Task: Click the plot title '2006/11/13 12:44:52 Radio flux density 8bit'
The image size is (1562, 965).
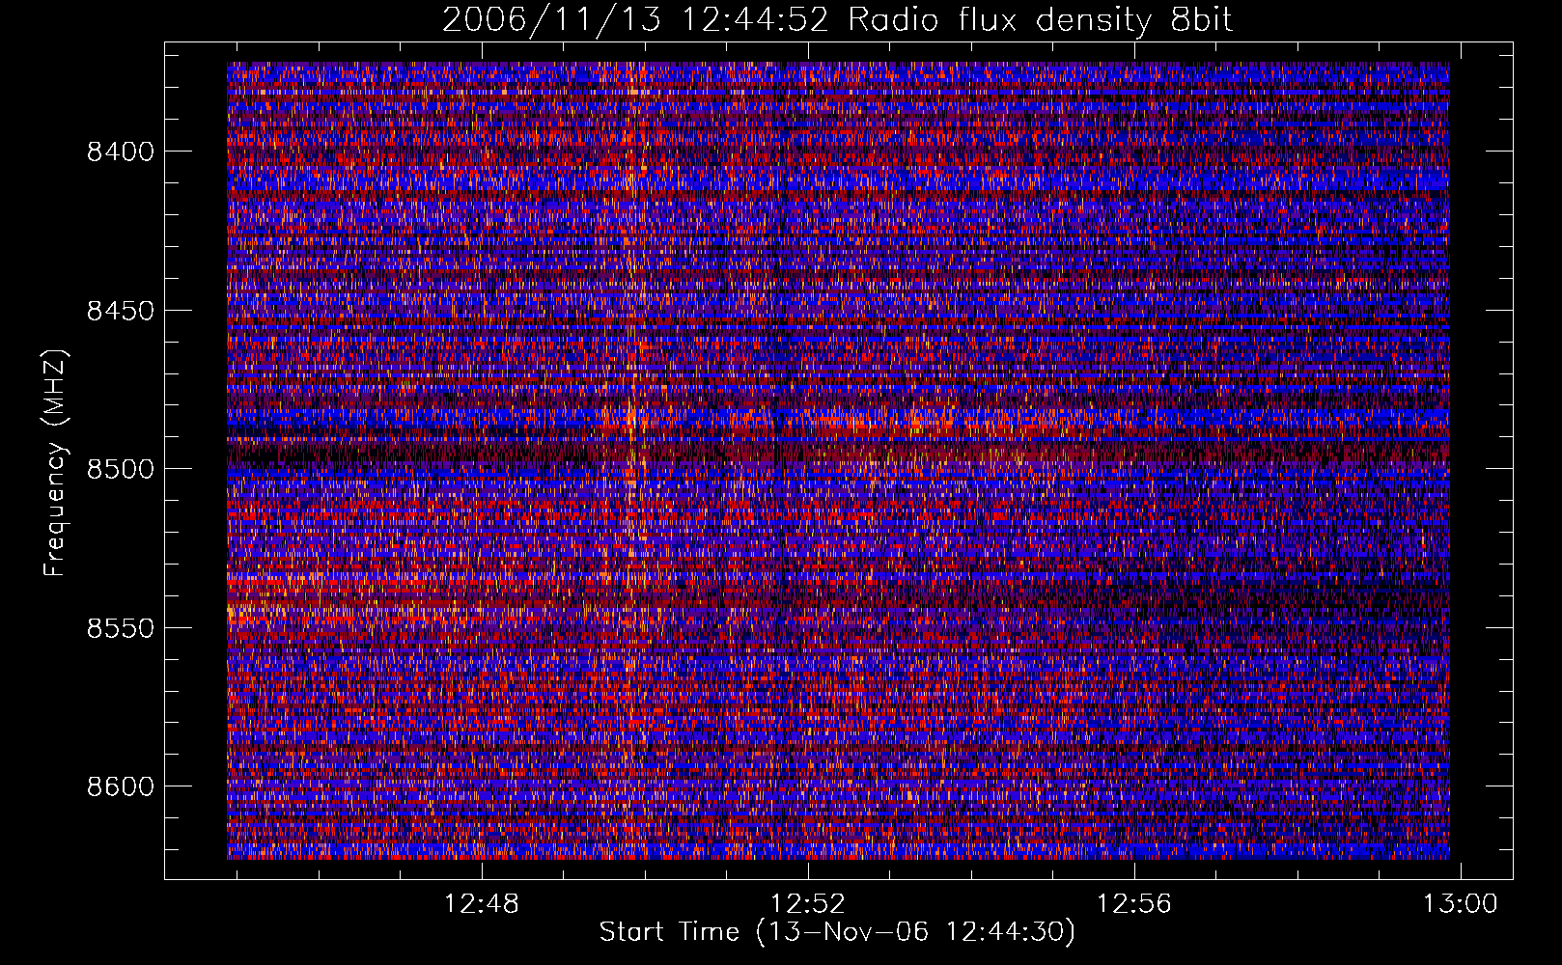Action: [x=837, y=19]
